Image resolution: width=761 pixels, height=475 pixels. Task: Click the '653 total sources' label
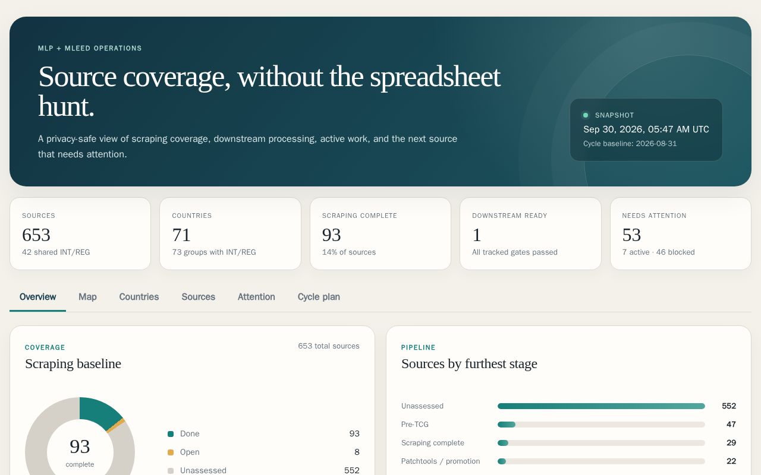329,346
